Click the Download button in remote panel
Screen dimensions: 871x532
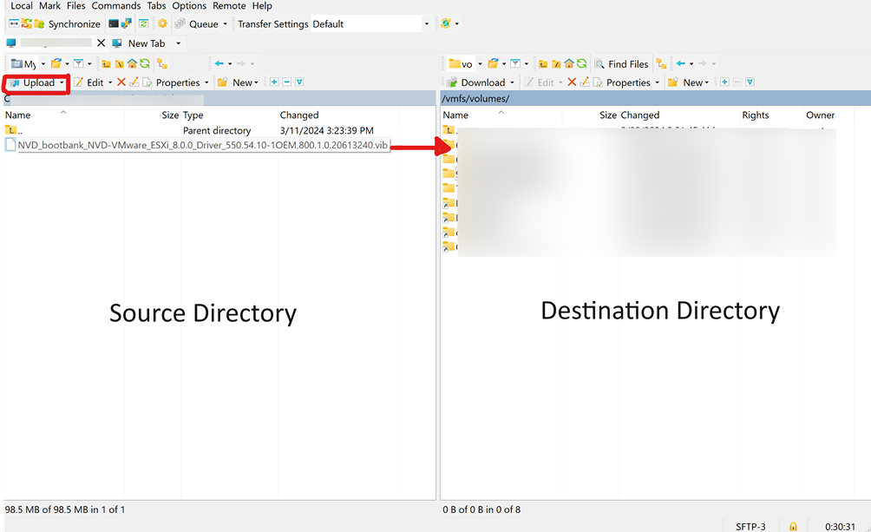[x=478, y=83]
